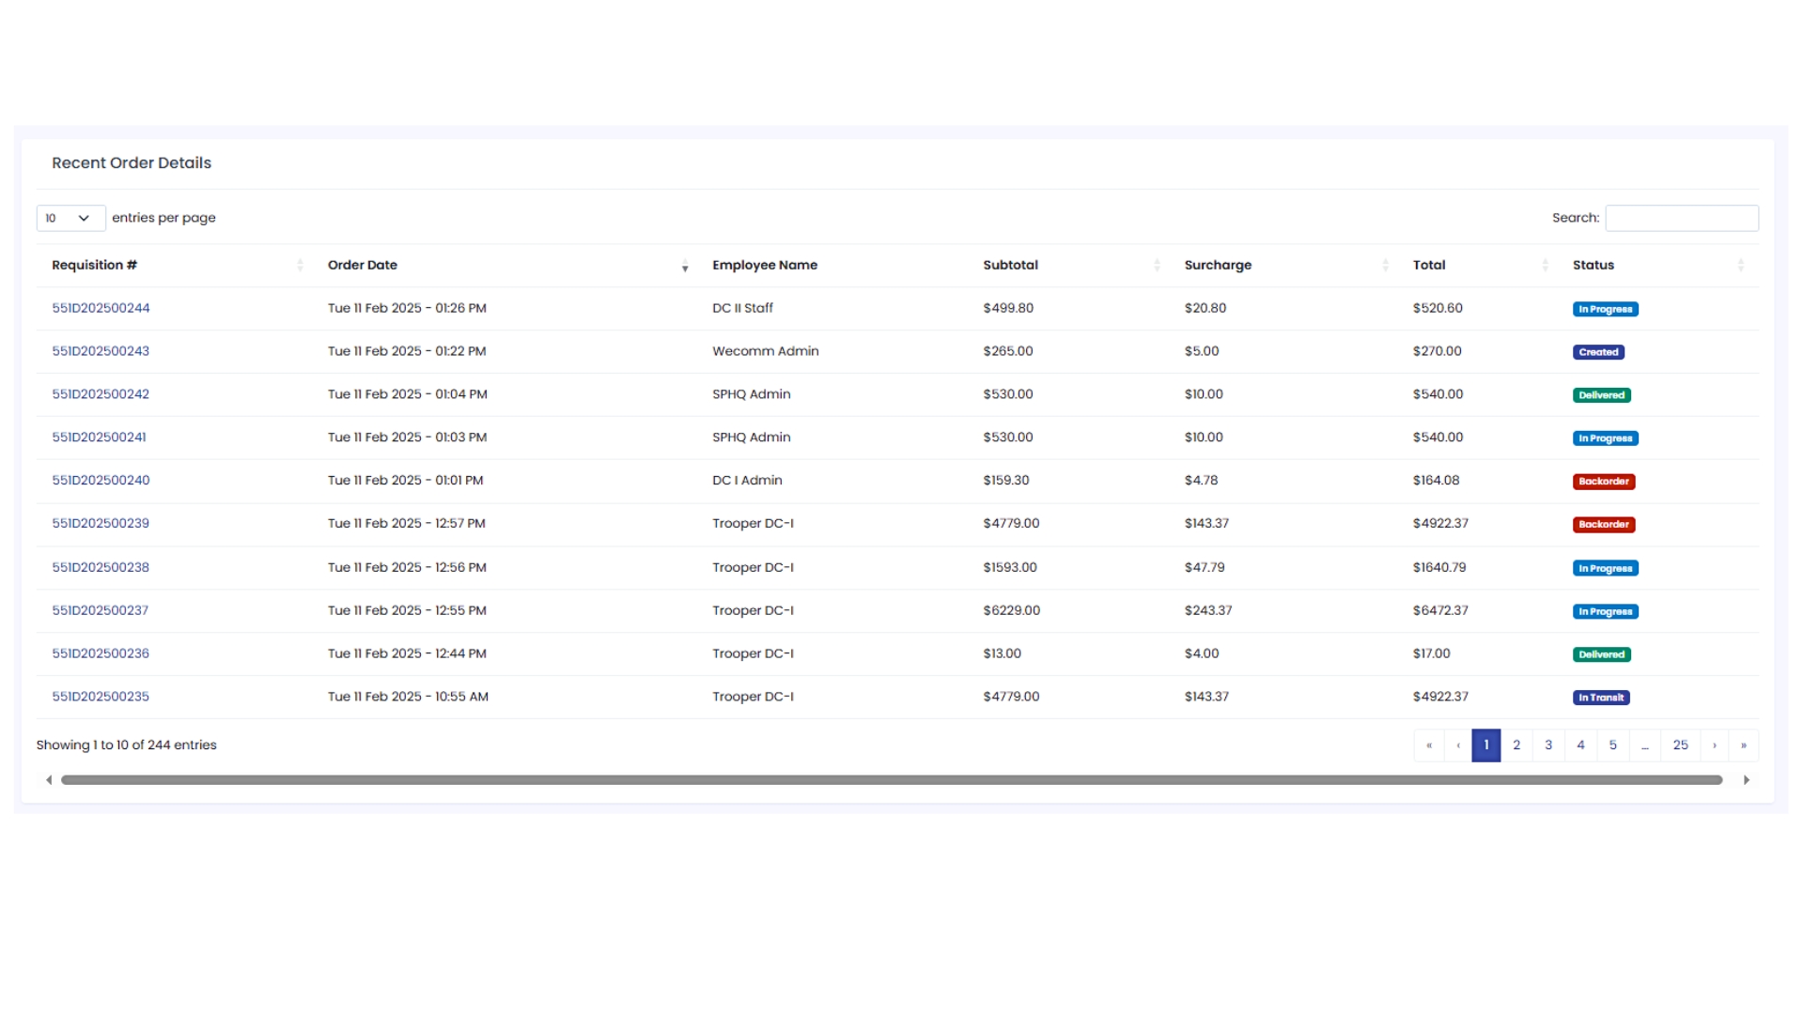The width and height of the screenshot is (1804, 1014).
Task: Click the sort icon next to Subtotal
Action: (1158, 265)
